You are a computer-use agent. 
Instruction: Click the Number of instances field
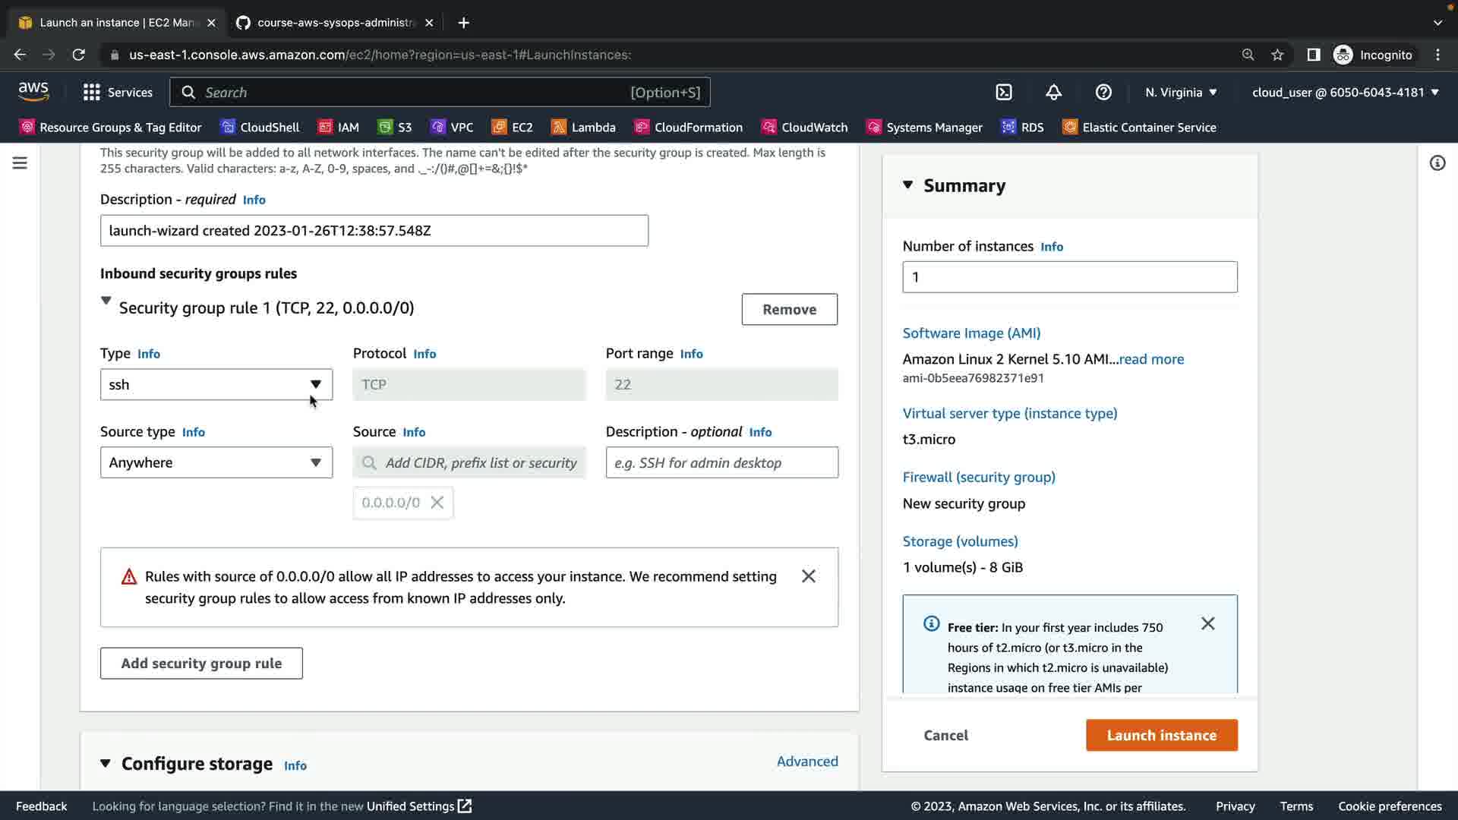coord(1069,277)
